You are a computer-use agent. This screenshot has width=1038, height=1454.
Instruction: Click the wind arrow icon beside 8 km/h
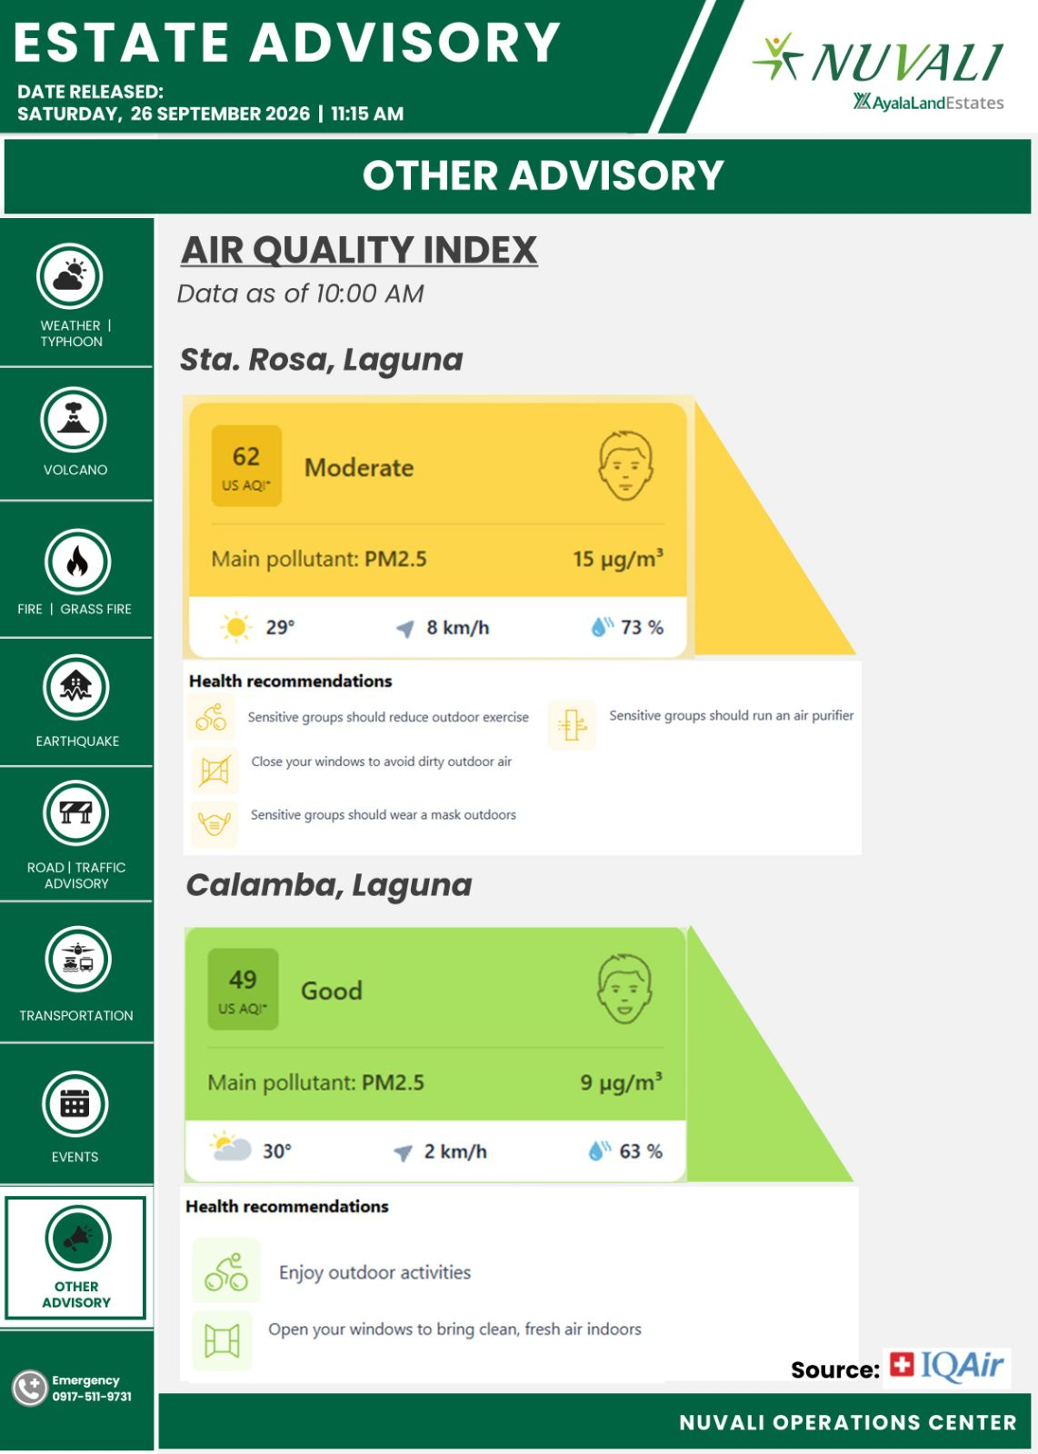(x=405, y=628)
